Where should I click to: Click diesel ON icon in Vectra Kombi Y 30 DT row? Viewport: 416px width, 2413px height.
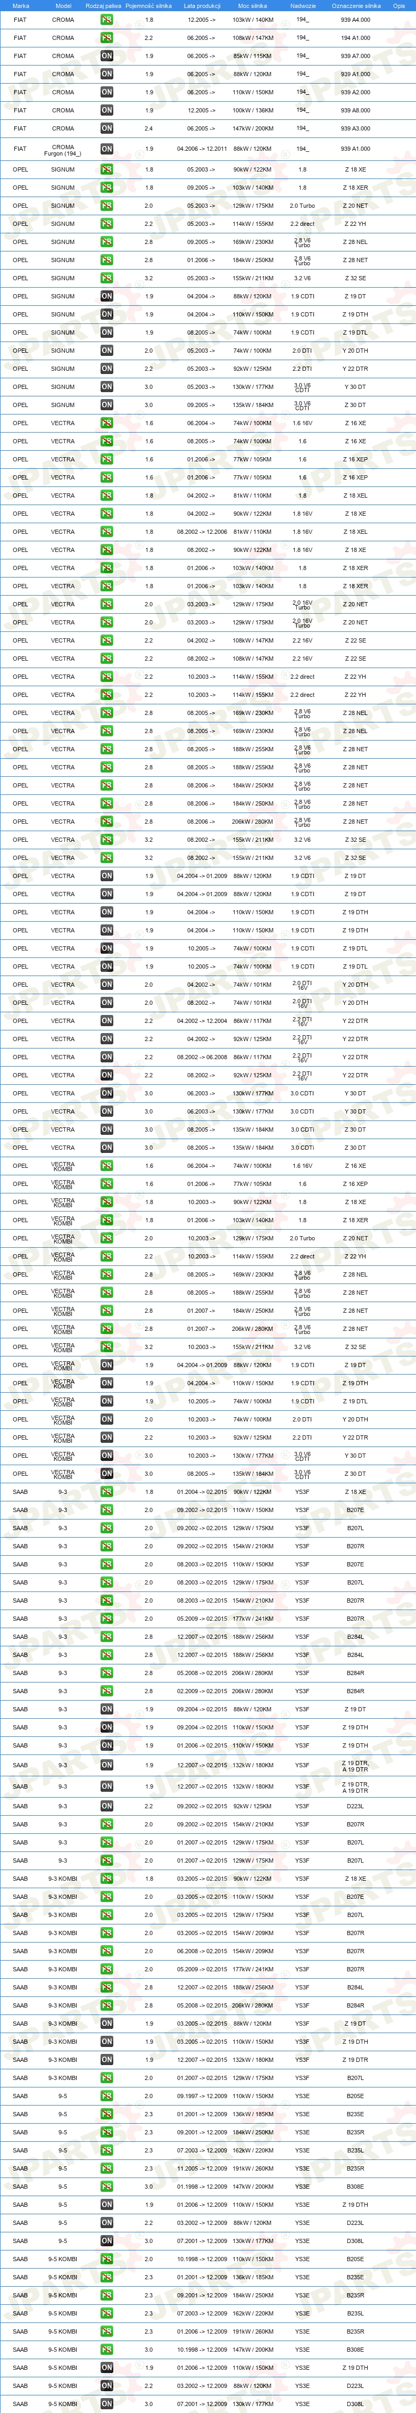coord(106,1456)
